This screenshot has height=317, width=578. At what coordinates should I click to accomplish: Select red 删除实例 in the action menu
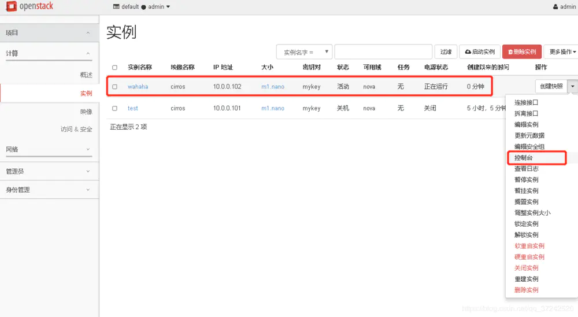[526, 290]
